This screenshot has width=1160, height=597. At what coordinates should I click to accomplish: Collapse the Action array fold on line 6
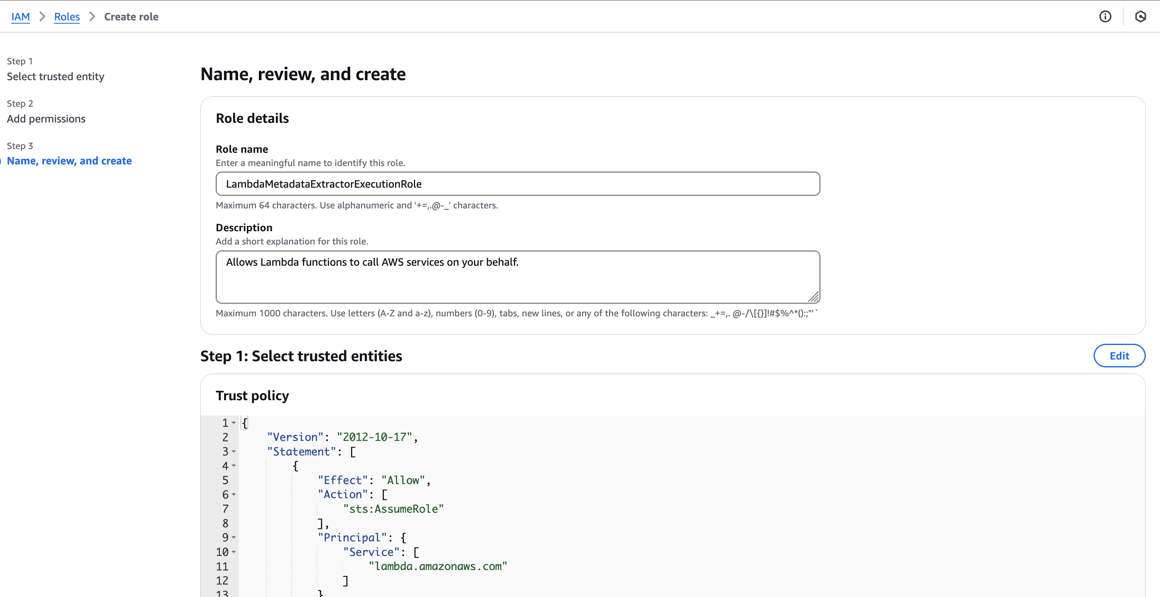pos(234,494)
